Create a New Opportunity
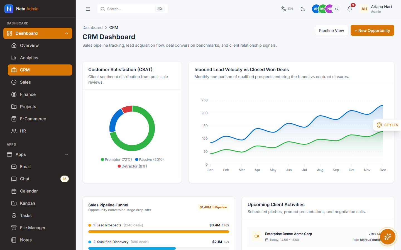 tap(372, 31)
